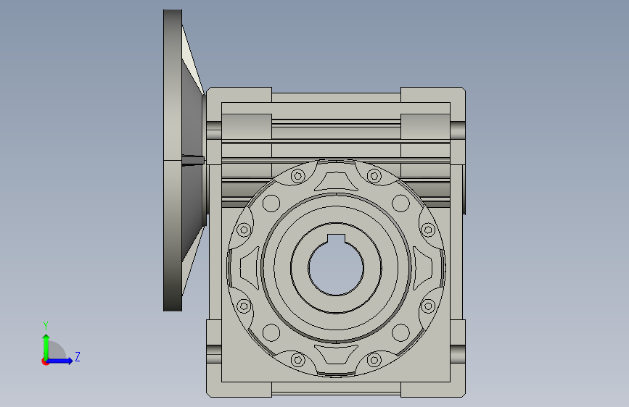Select the round motor mounting flange disc
The image size is (629, 407).
[x=173, y=160]
